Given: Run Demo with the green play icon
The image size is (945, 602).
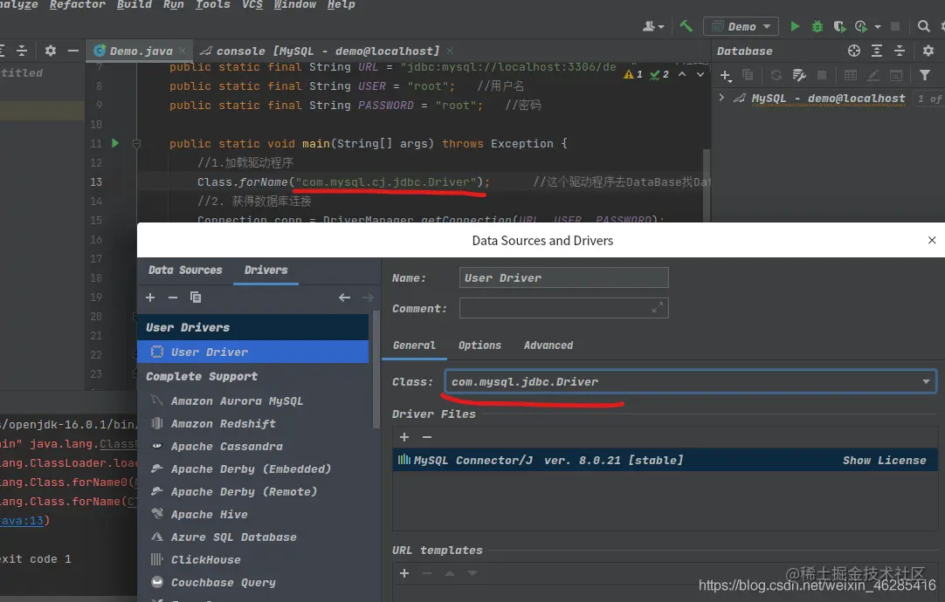Looking at the screenshot, I should [795, 26].
